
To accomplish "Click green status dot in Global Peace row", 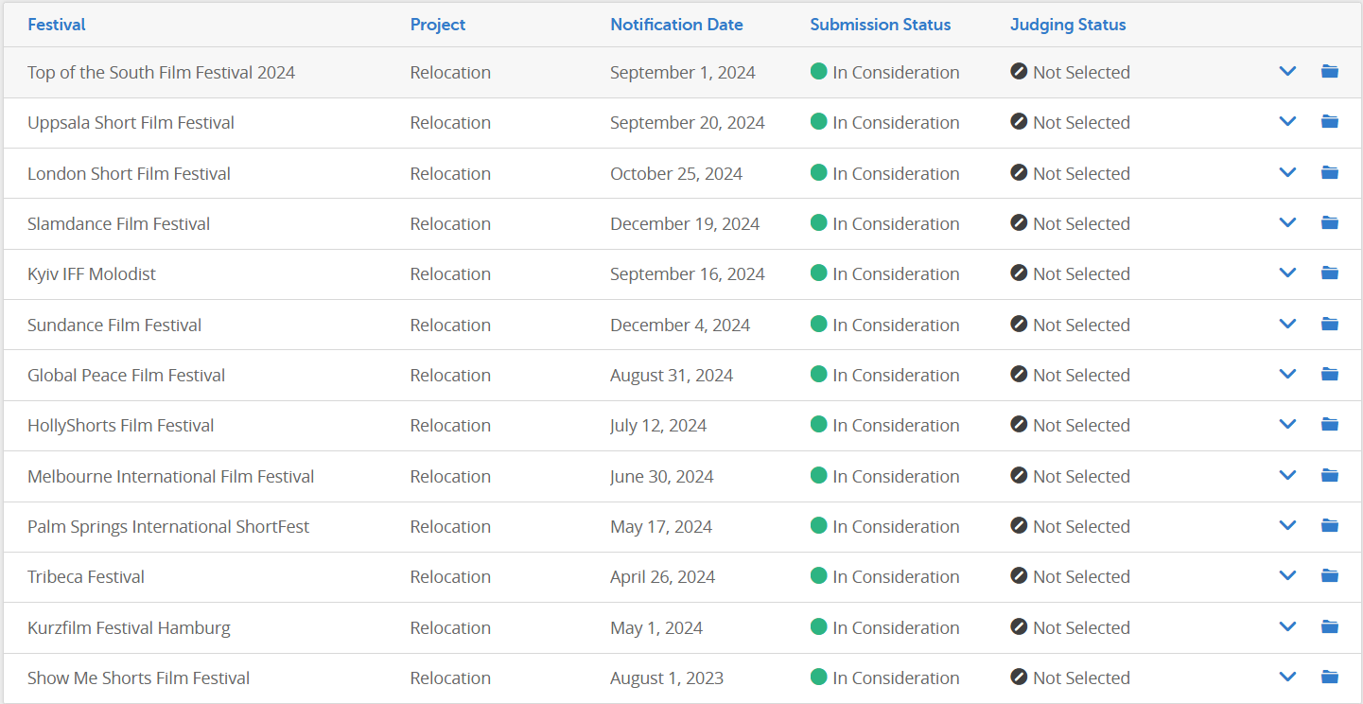I will click(819, 374).
